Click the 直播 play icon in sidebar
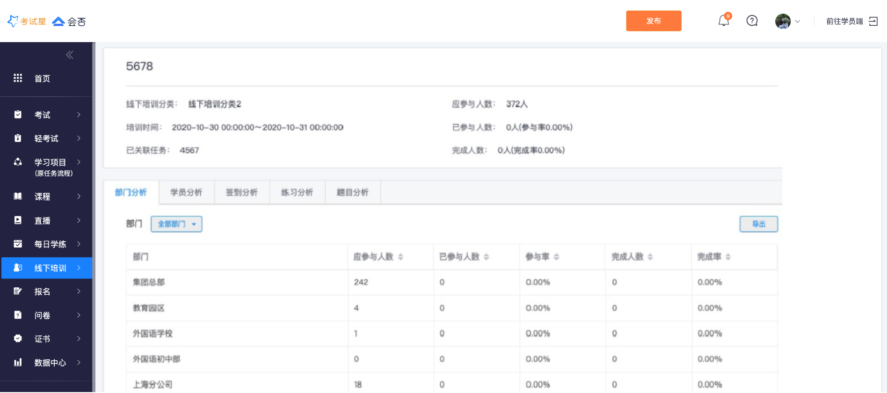Screen dimensions: 887x393 pos(18,220)
